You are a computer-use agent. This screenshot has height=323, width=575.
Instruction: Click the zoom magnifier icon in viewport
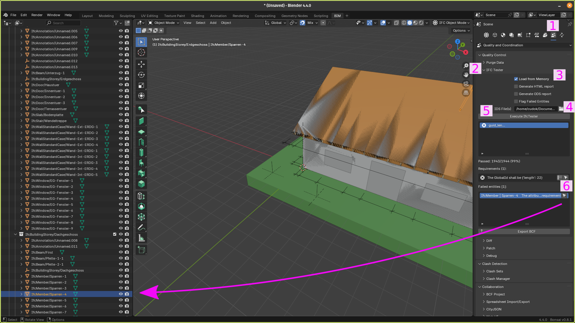pos(466,66)
